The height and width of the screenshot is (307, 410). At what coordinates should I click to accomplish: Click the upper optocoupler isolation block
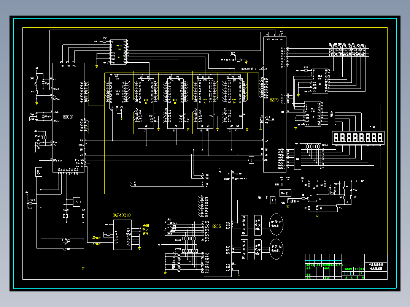[x=244, y=225]
